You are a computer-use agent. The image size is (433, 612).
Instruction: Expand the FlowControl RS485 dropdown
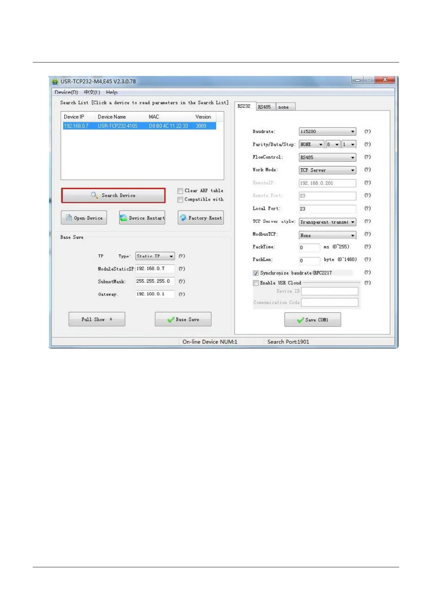click(328, 157)
